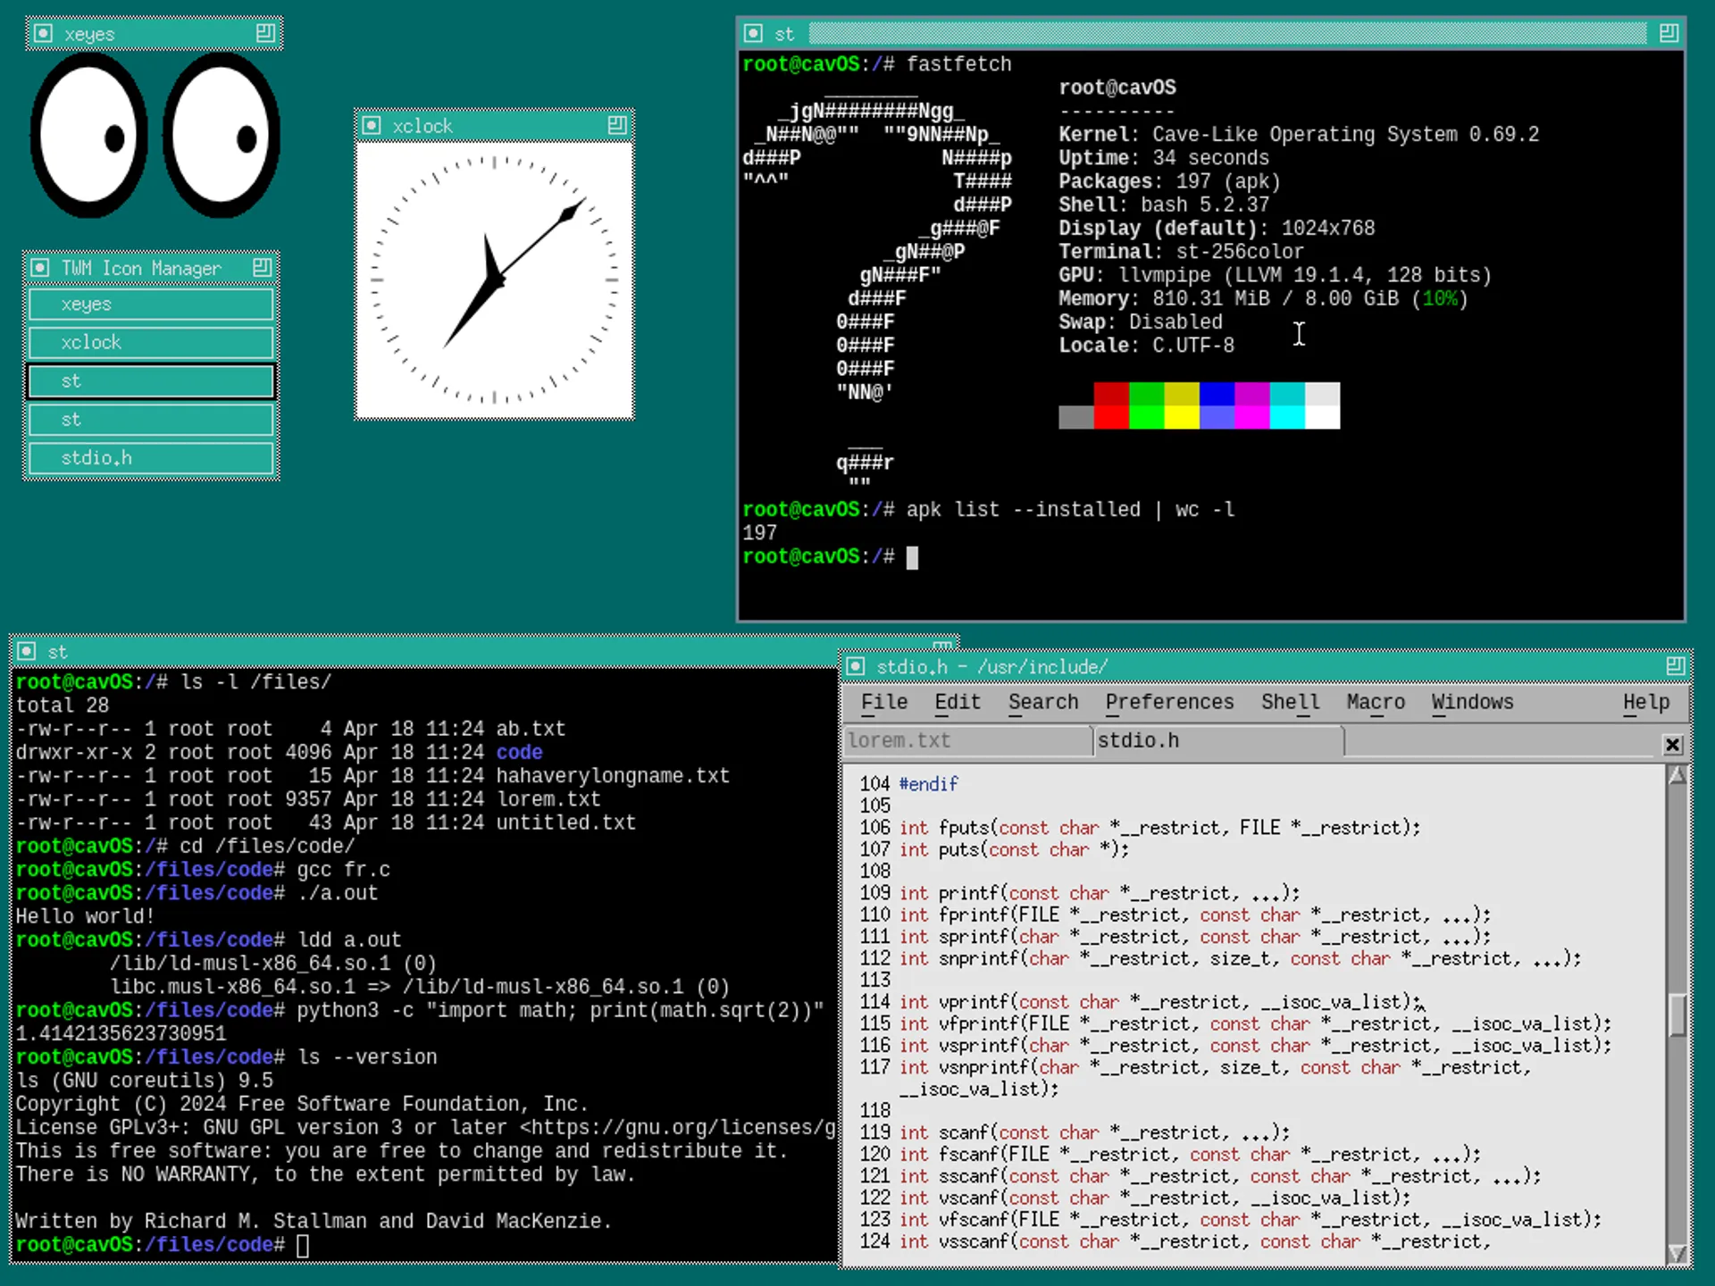Switch to the stdio.h tab

point(1218,741)
